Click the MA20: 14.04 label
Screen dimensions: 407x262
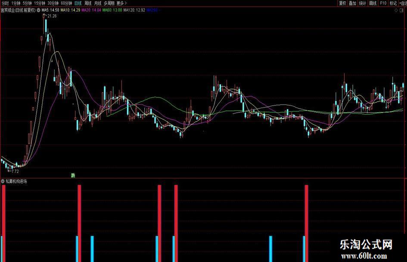pyautogui.click(x=91, y=10)
